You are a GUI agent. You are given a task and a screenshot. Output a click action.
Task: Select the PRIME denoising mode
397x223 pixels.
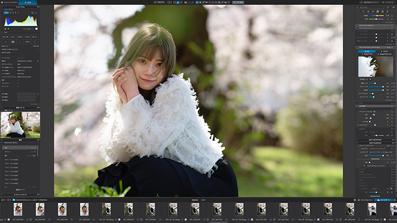[385, 52]
